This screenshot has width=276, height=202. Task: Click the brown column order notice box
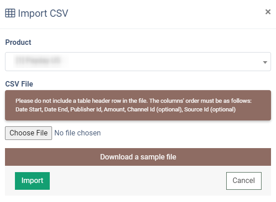[x=138, y=106]
